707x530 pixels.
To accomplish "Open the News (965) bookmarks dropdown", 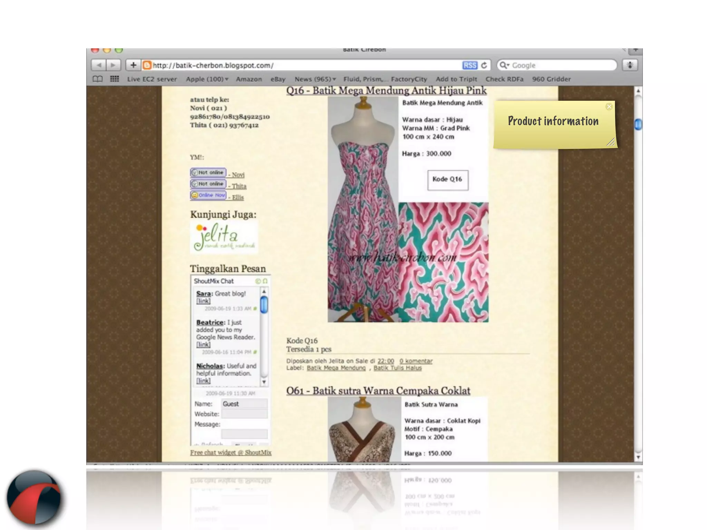I will 315,79.
